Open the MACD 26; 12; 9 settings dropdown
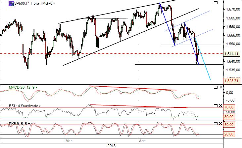This screenshot has width=242, height=148. coord(36,87)
